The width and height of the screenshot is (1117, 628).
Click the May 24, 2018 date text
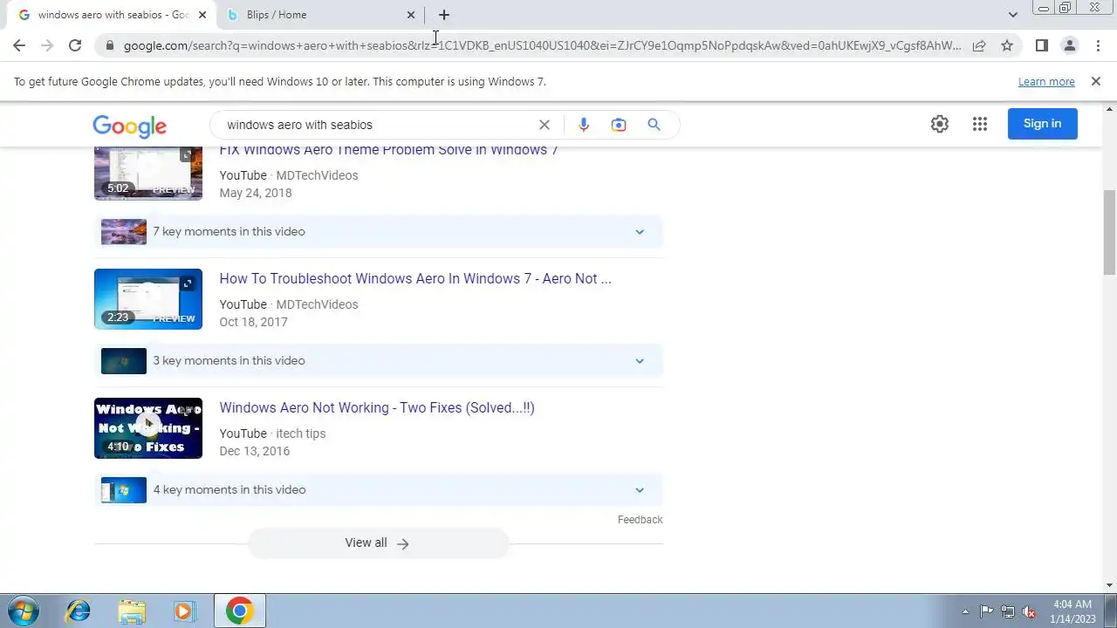[x=256, y=193]
